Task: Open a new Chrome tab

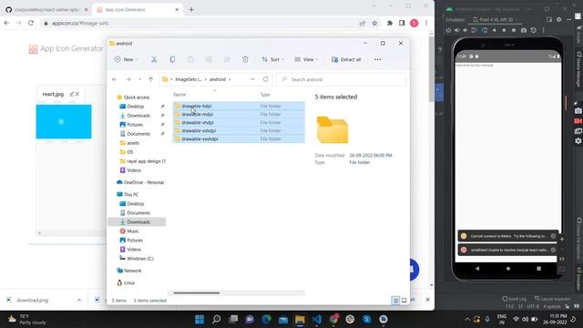Action: coord(191,10)
